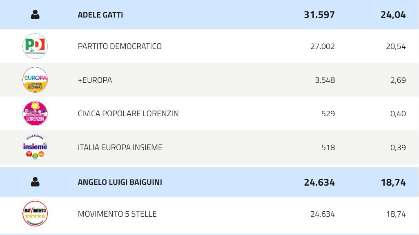Viewport: 419px width, 235px height.
Task: Click the Civica Popolare Lorenzin logo
Action: pyautogui.click(x=35, y=113)
